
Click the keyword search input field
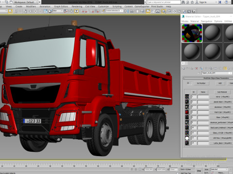tap(164, 2)
